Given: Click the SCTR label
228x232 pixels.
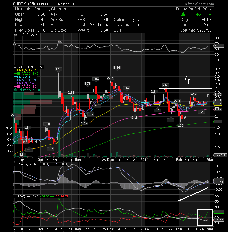Looking at the screenshot, I should (x=120, y=30).
